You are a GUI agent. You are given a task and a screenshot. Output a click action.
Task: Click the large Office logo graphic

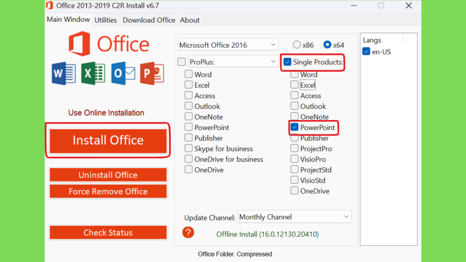pyautogui.click(x=109, y=44)
